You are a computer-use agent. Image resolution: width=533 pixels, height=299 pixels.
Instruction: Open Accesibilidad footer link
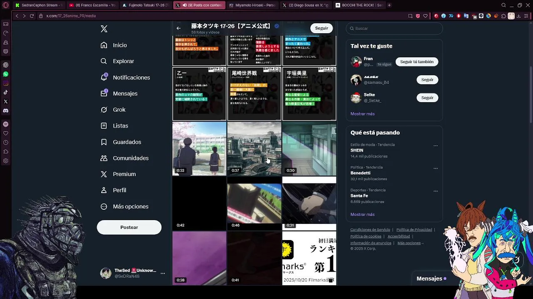coord(399,236)
